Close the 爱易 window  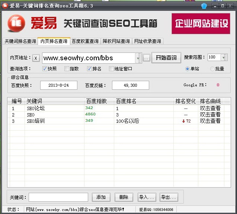click(x=230, y=6)
